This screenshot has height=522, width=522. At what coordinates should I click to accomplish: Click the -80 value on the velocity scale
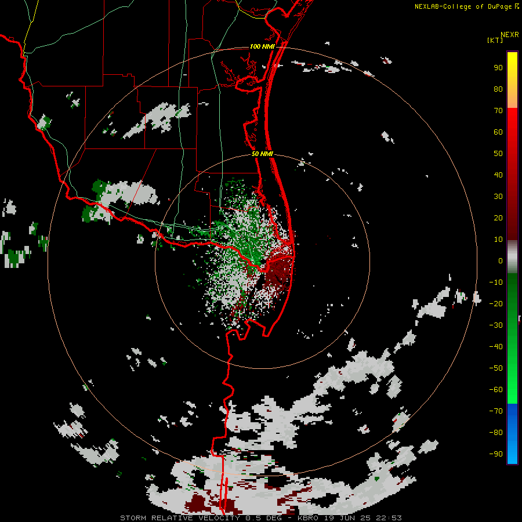click(496, 433)
